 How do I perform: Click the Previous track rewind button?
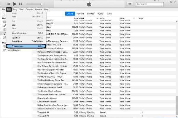[9, 4]
